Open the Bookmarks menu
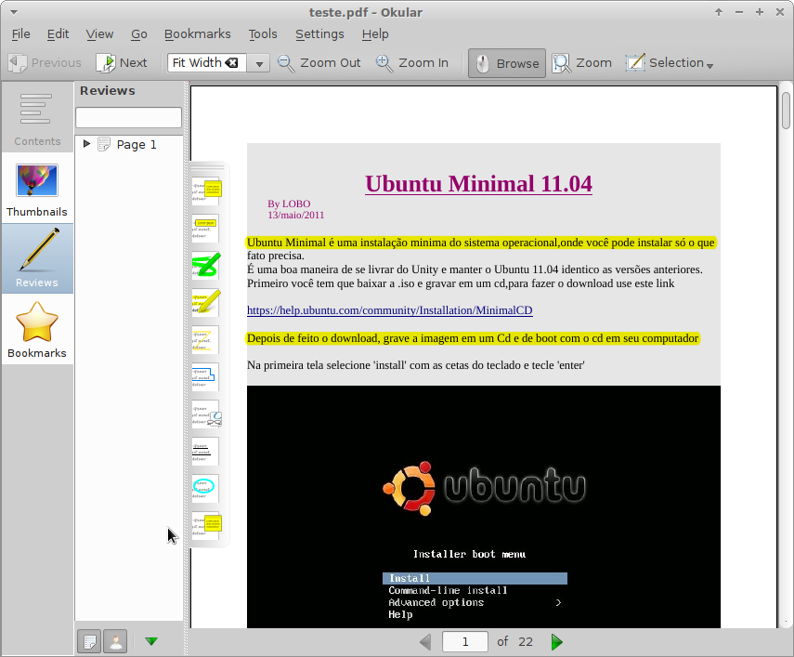Image resolution: width=794 pixels, height=657 pixels. tap(198, 34)
